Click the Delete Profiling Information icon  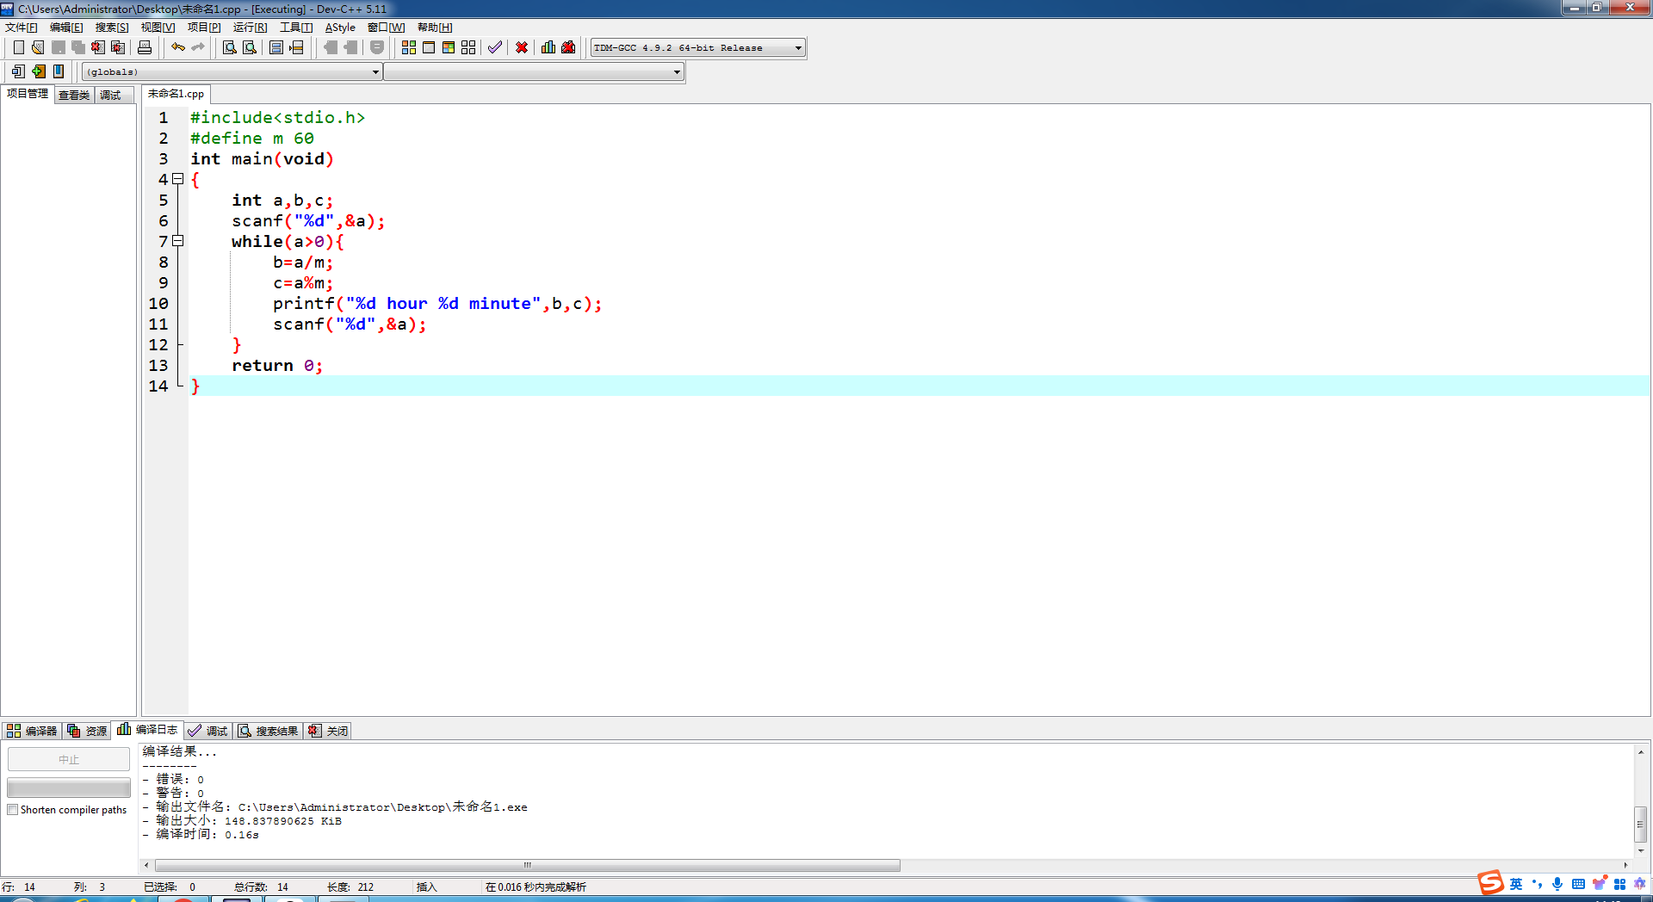568,47
